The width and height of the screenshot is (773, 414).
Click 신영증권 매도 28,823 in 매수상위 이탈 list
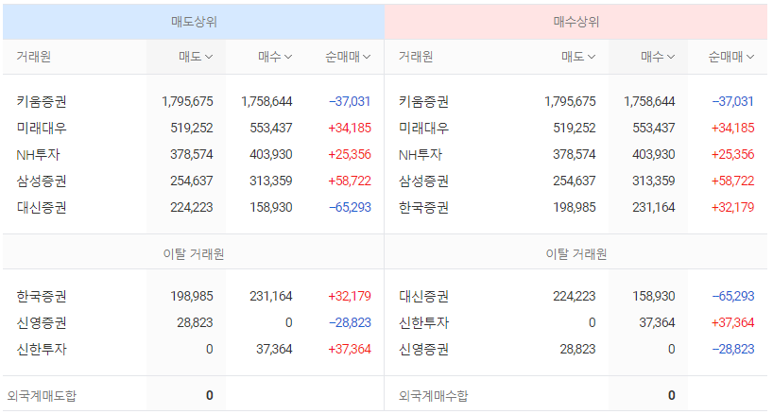coord(577,350)
